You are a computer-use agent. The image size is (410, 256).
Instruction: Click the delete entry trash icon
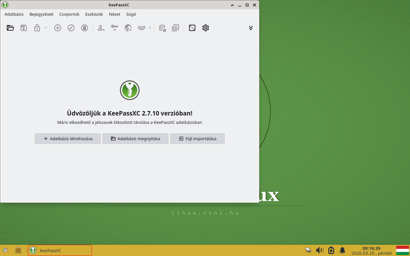click(85, 28)
